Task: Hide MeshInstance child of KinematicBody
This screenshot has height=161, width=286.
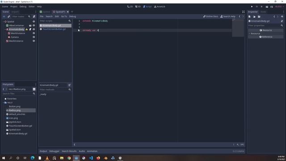Action: 34,33
